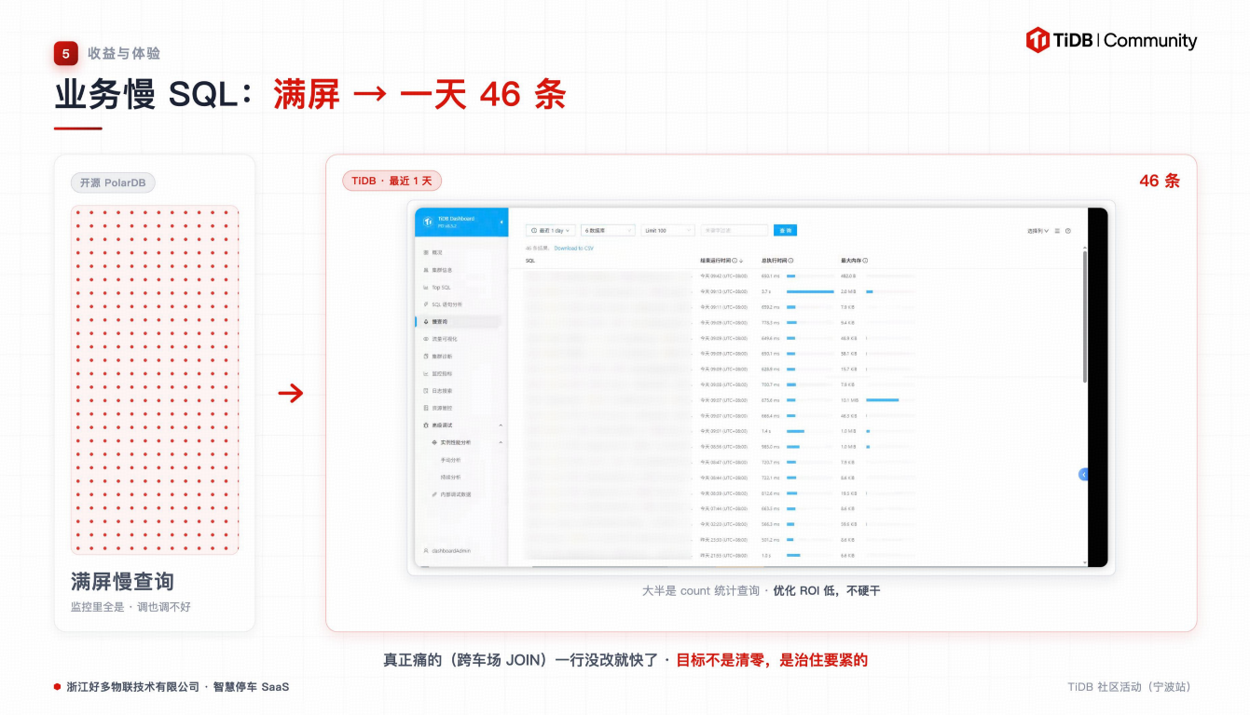Click the info icon beside 结束运行时间
Viewport: 1250px width, 715px height.
tap(735, 261)
